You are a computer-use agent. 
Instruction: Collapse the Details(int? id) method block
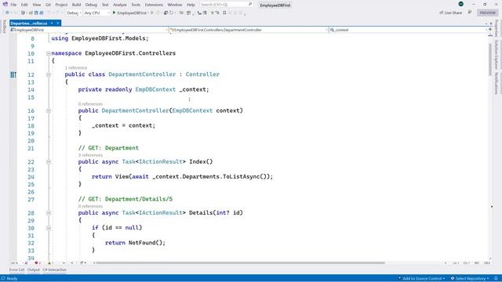click(49, 213)
